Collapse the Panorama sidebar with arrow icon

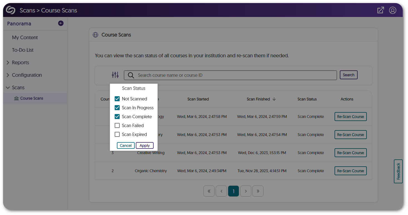point(61,23)
